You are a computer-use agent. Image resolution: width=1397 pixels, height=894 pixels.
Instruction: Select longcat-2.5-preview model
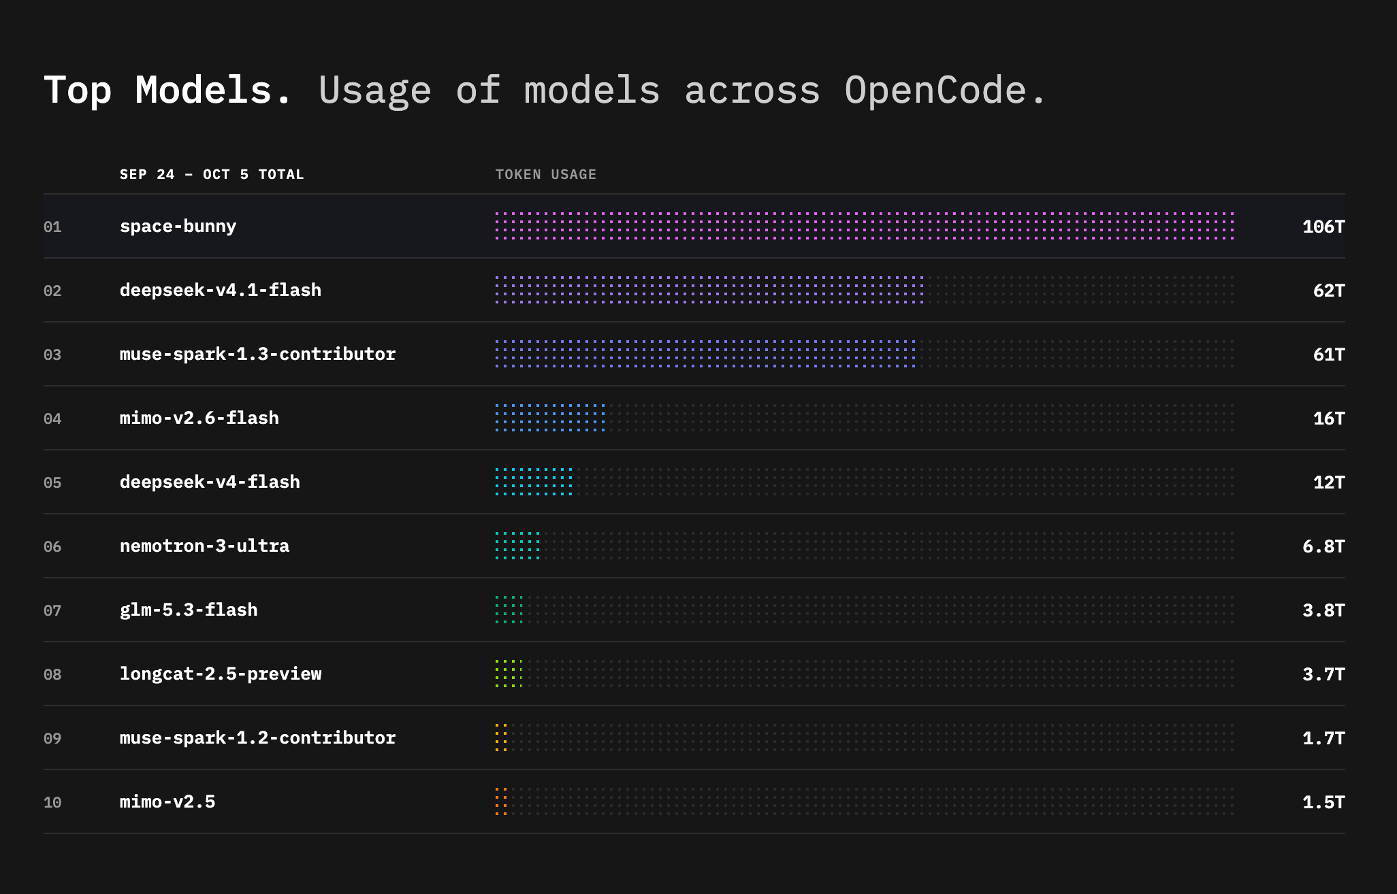tap(221, 674)
